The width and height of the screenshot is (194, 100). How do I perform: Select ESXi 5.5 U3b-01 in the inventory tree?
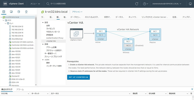pyautogui.click(x=18, y=79)
